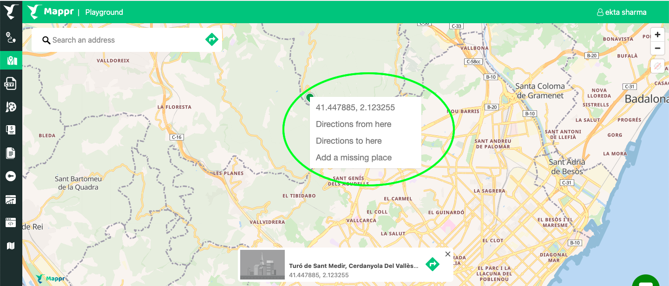669x286 pixels.
Task: Zoom in on the map
Action: click(x=657, y=35)
